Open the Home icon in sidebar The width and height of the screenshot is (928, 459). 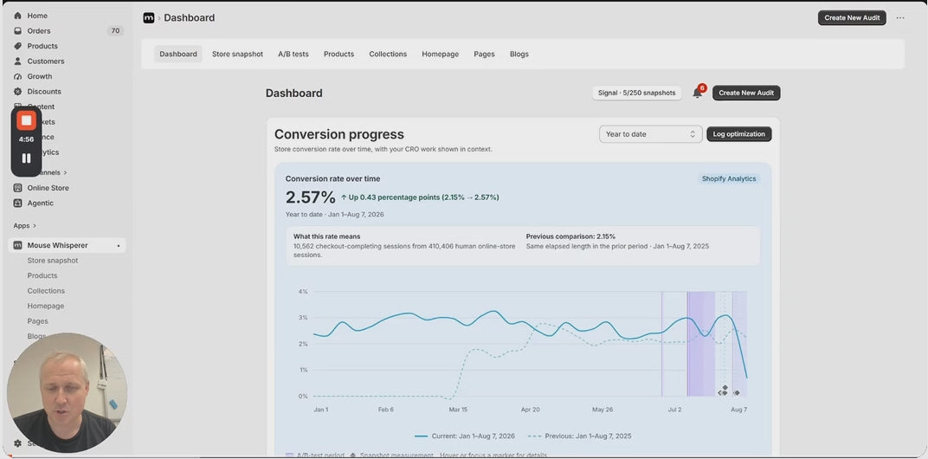pos(18,16)
